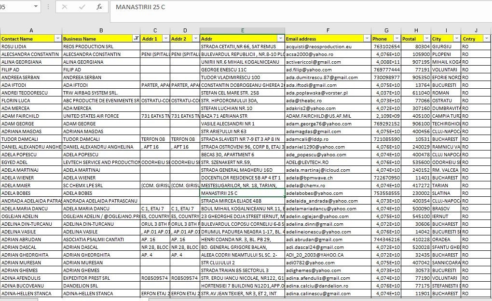The image size is (492, 301).
Task: Open Addr 1 filter dropdown
Action: [x=166, y=38]
